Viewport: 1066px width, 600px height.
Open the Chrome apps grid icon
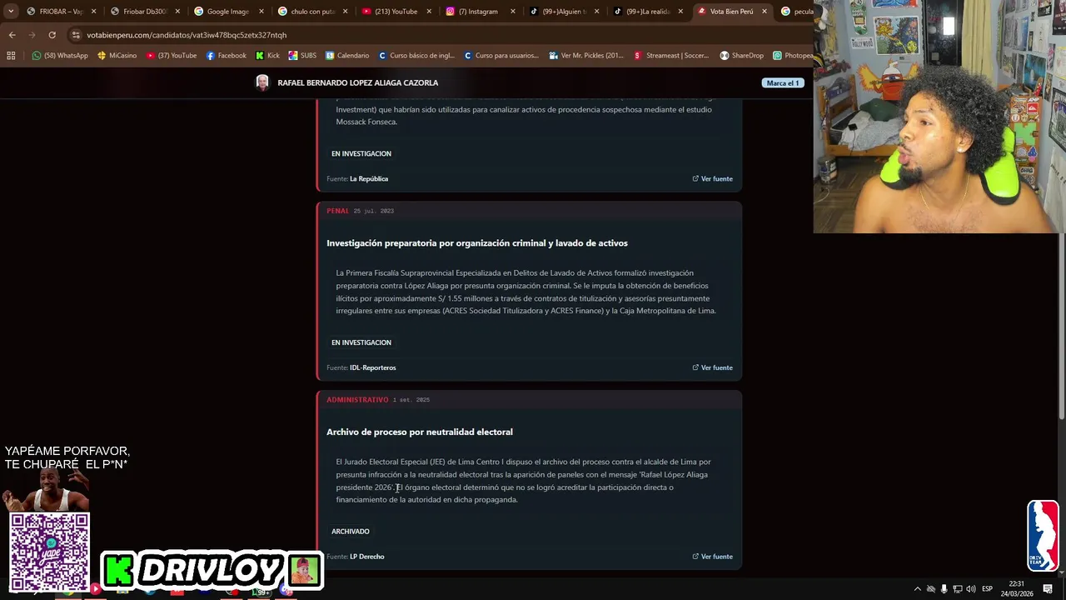coord(11,56)
